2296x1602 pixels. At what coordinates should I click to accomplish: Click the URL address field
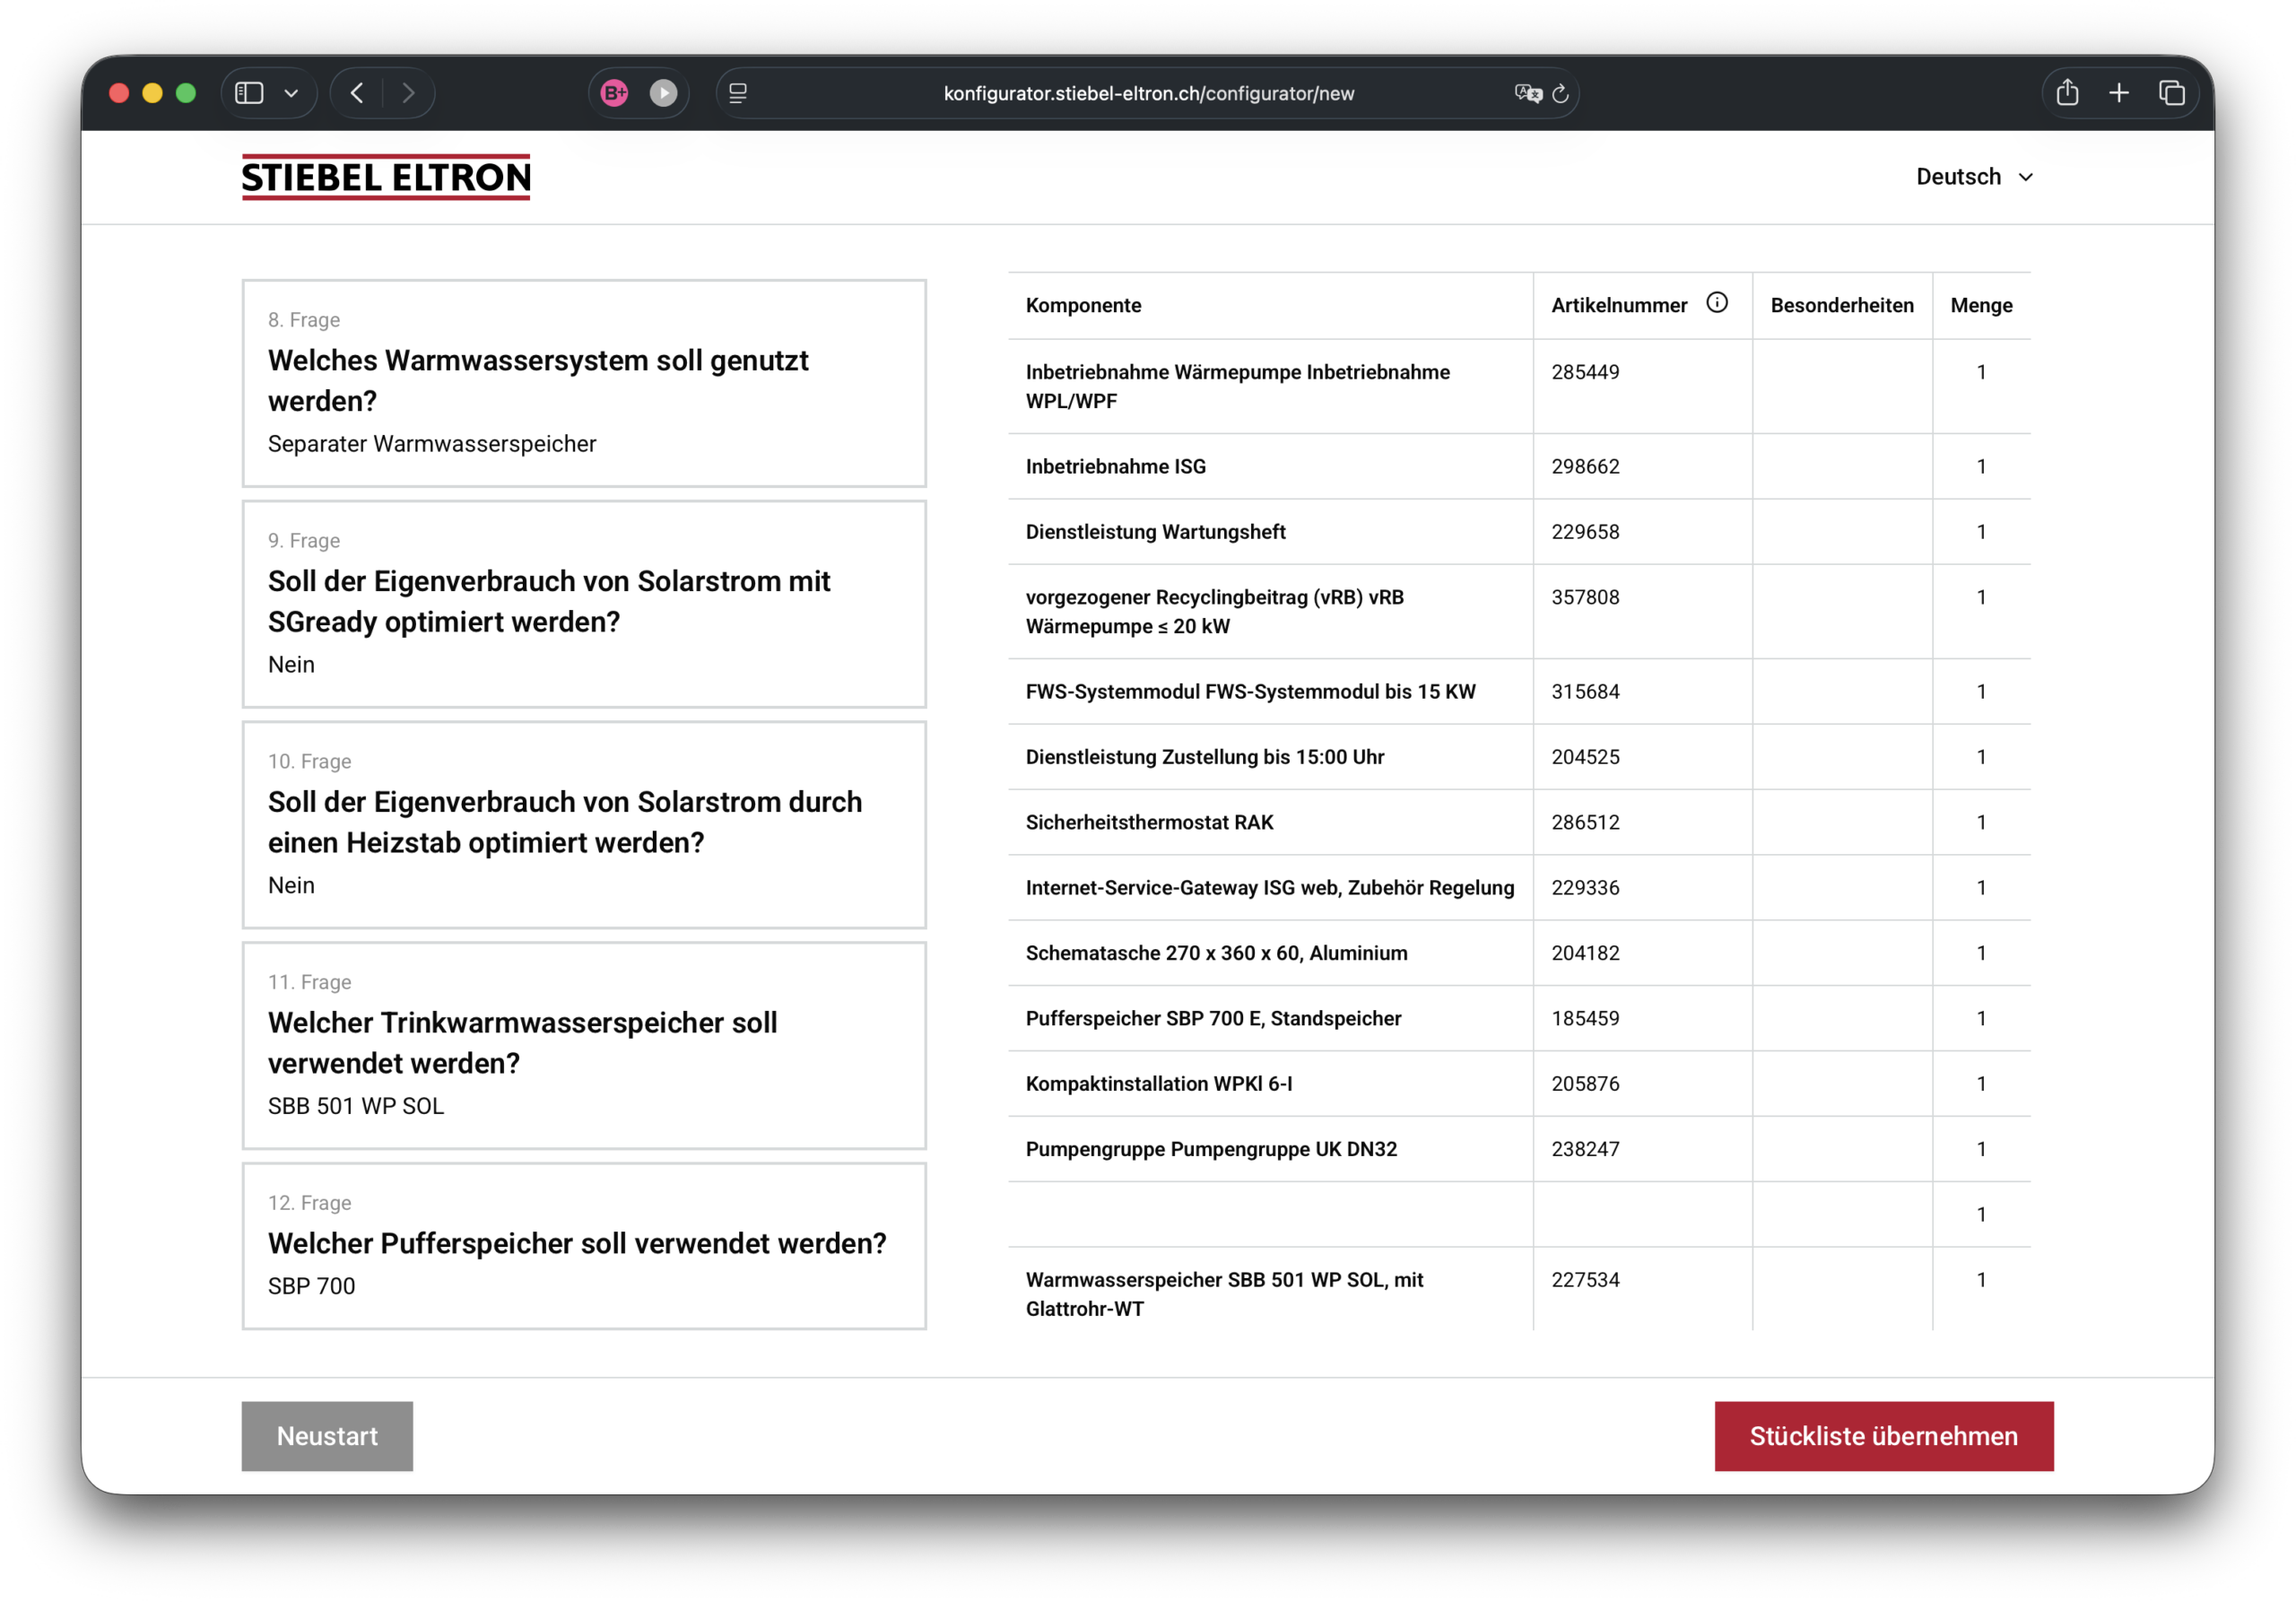coord(1148,93)
